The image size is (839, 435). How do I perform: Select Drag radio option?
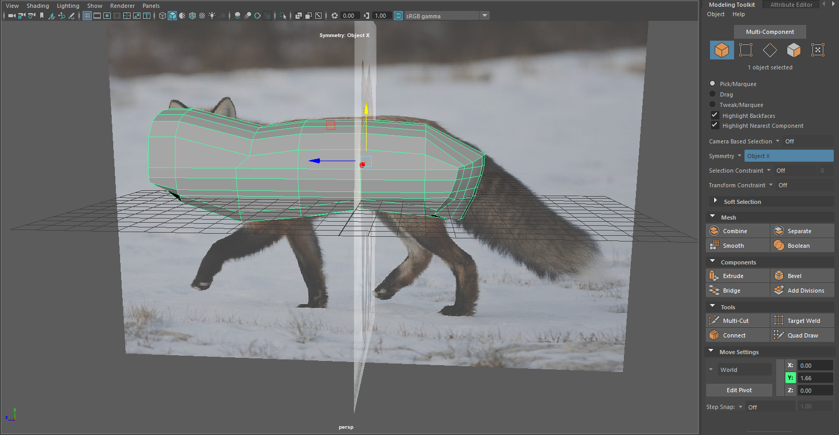point(713,94)
